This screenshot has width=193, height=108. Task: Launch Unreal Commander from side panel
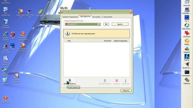[x=187, y=65]
